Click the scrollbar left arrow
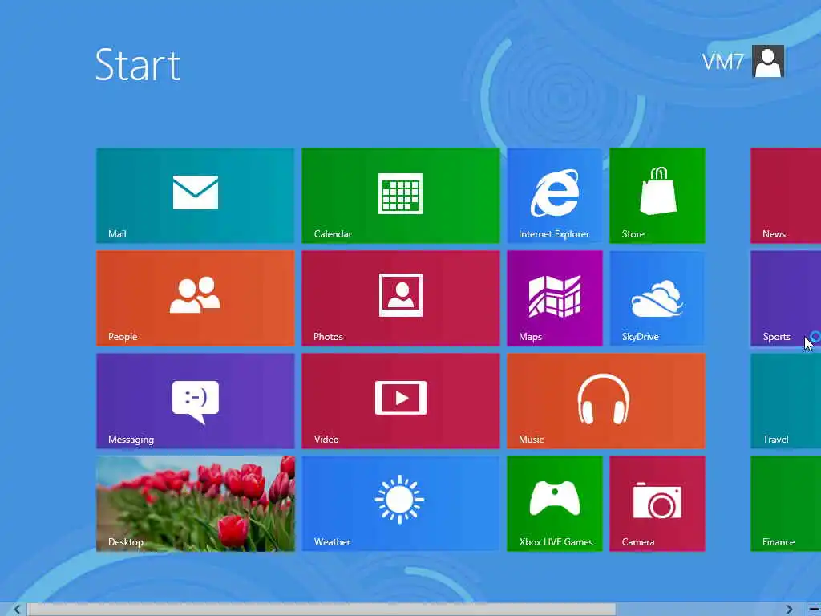Screen dimensions: 821x616 coord(18,610)
